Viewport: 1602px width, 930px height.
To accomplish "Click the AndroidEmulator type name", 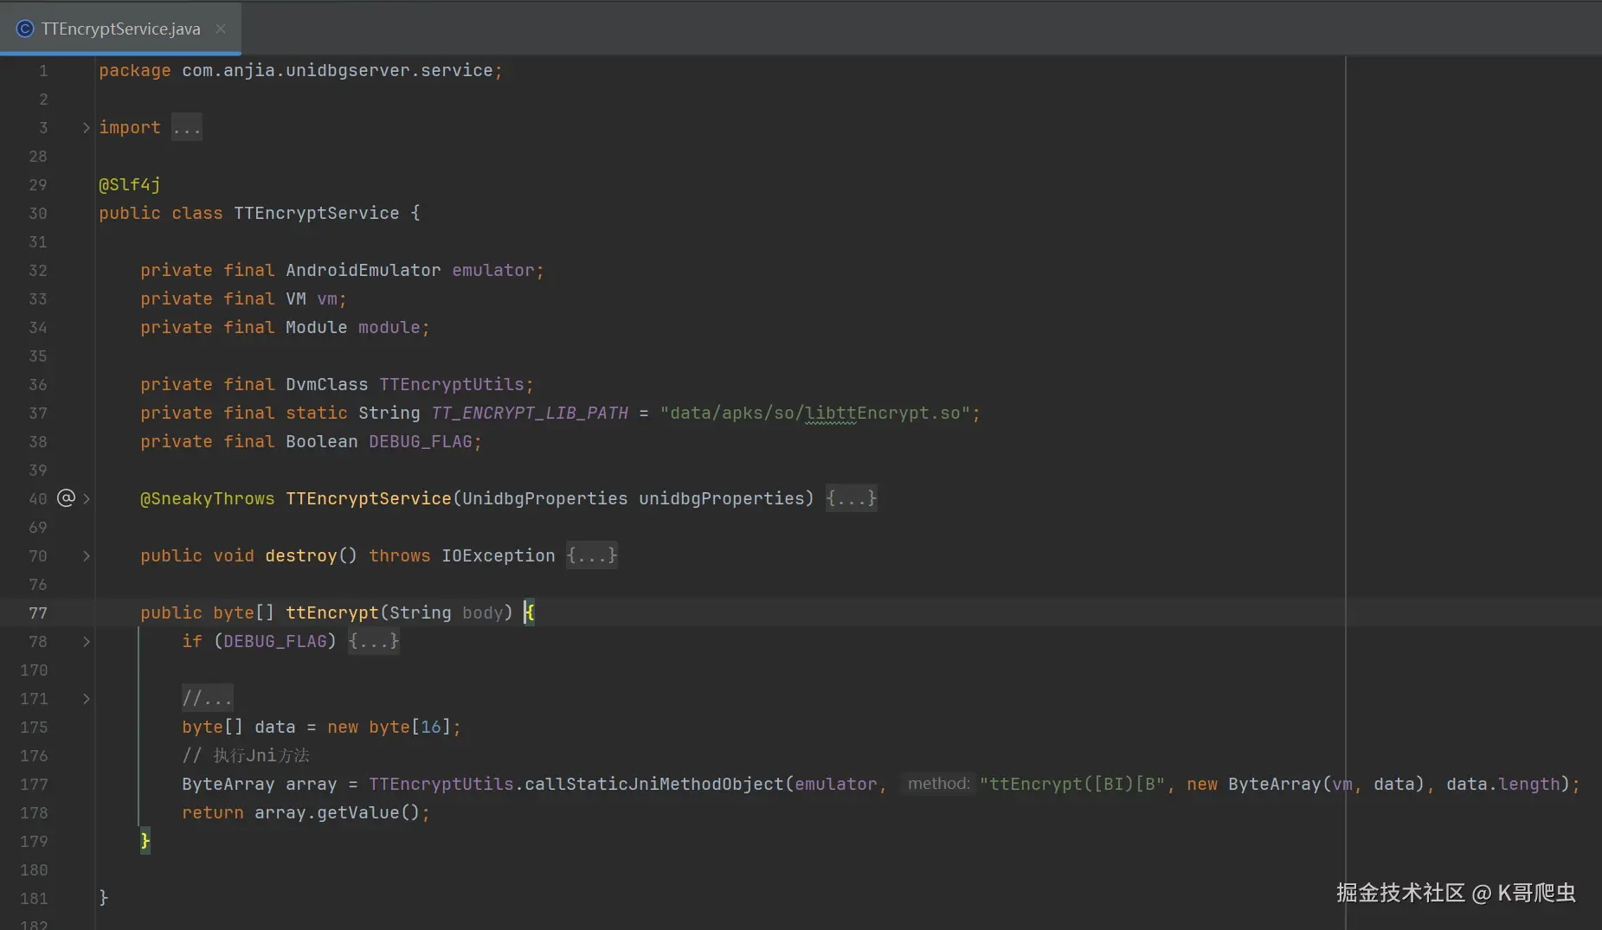I will (x=364, y=271).
